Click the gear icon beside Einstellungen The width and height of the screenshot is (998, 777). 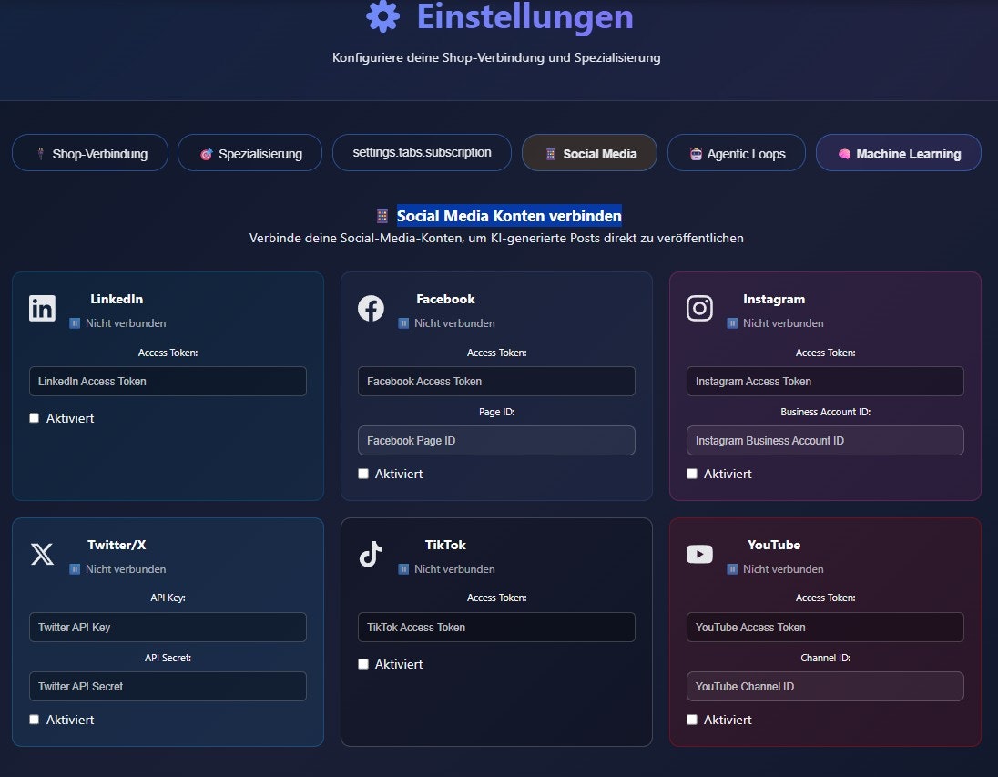pyautogui.click(x=382, y=16)
